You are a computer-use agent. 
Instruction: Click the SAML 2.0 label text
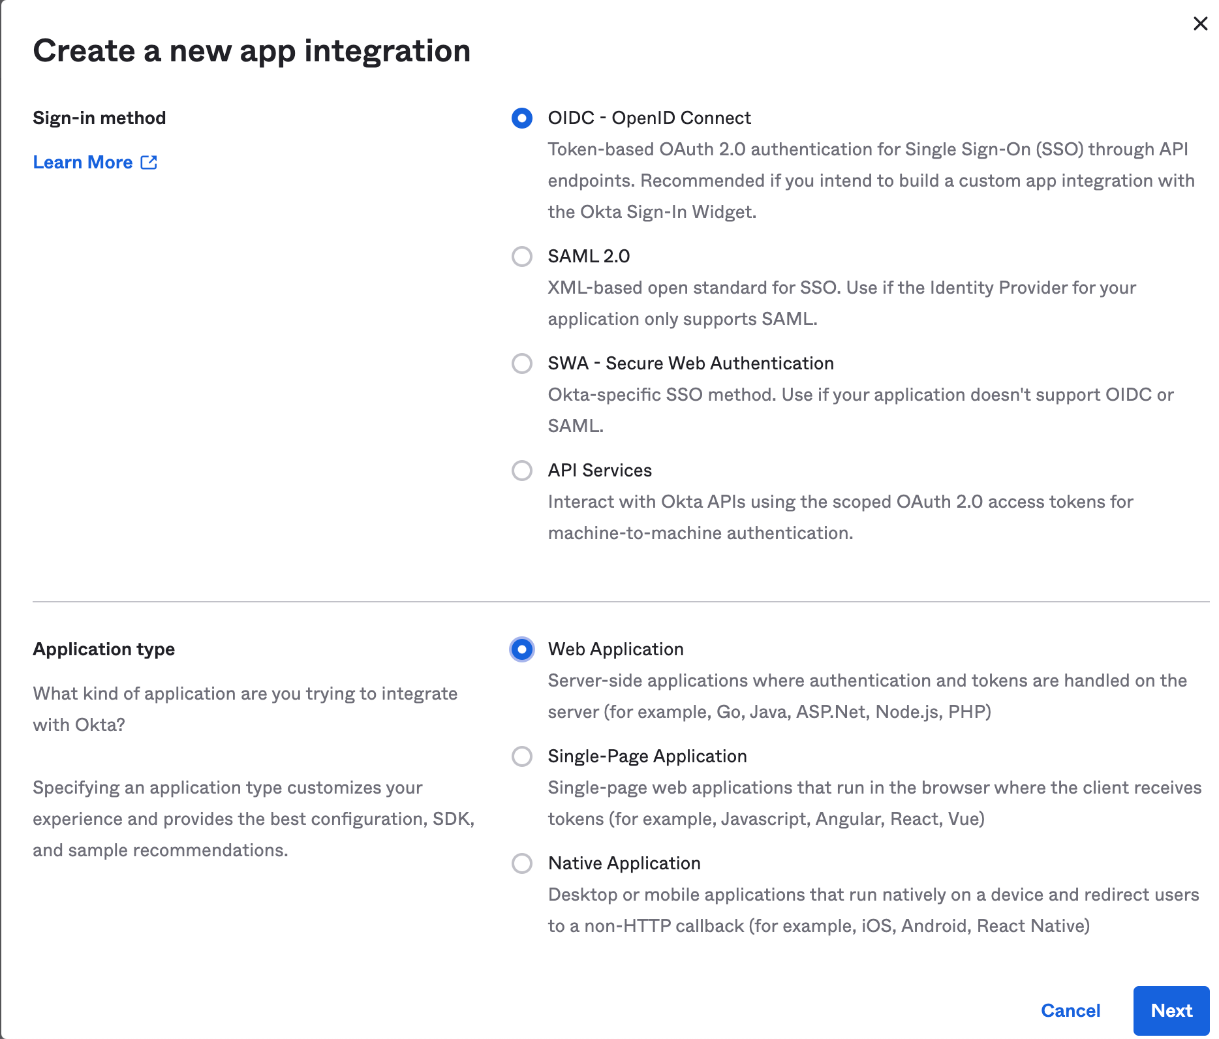(589, 256)
